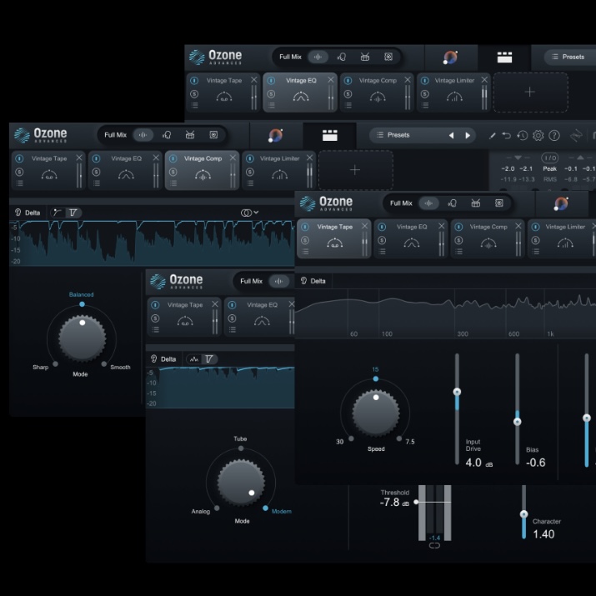Add module via plus slot beside Vintage Limiter, Presets arrows window

[355, 170]
